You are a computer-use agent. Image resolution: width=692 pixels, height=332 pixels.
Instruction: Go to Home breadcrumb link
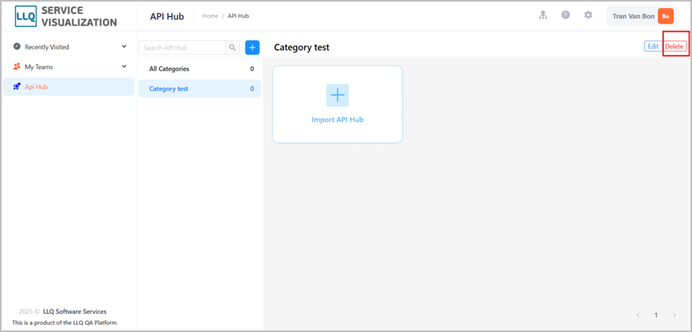[x=210, y=16]
